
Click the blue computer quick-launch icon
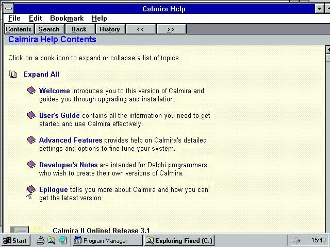(62, 240)
